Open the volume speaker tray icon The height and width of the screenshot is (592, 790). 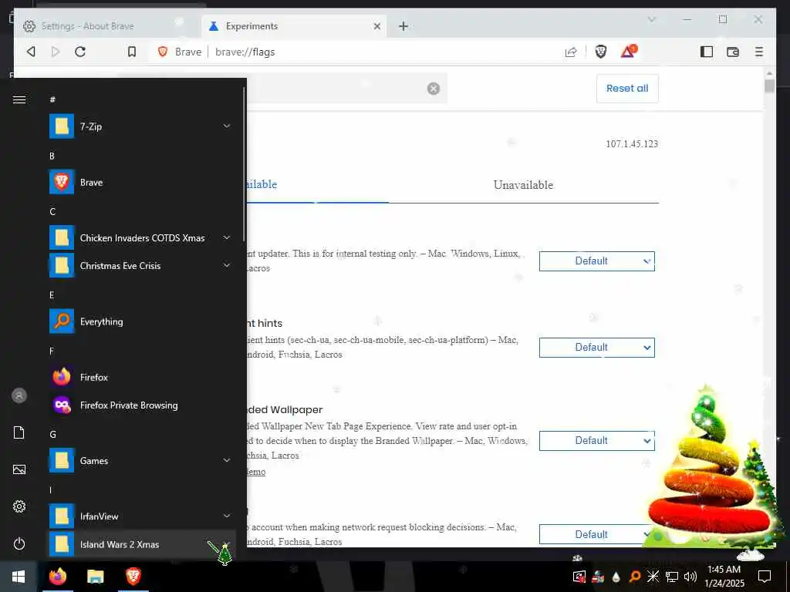click(x=690, y=577)
